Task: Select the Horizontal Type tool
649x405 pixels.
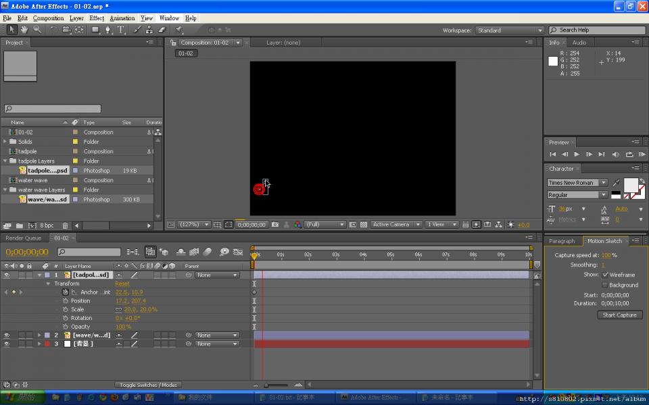Action: (121, 30)
